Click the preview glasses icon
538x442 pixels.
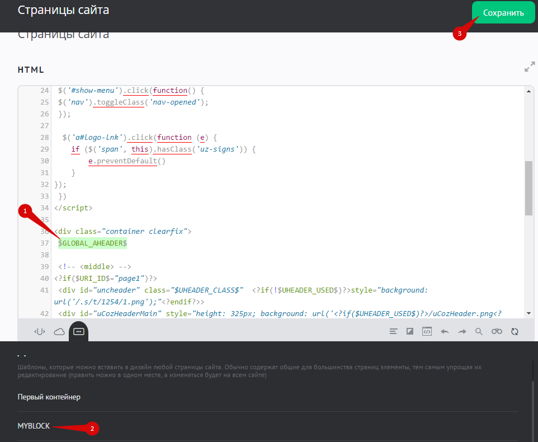click(x=497, y=332)
